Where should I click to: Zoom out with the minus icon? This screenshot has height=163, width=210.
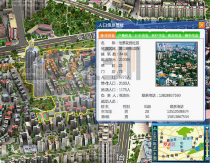pyautogui.click(x=207, y=159)
